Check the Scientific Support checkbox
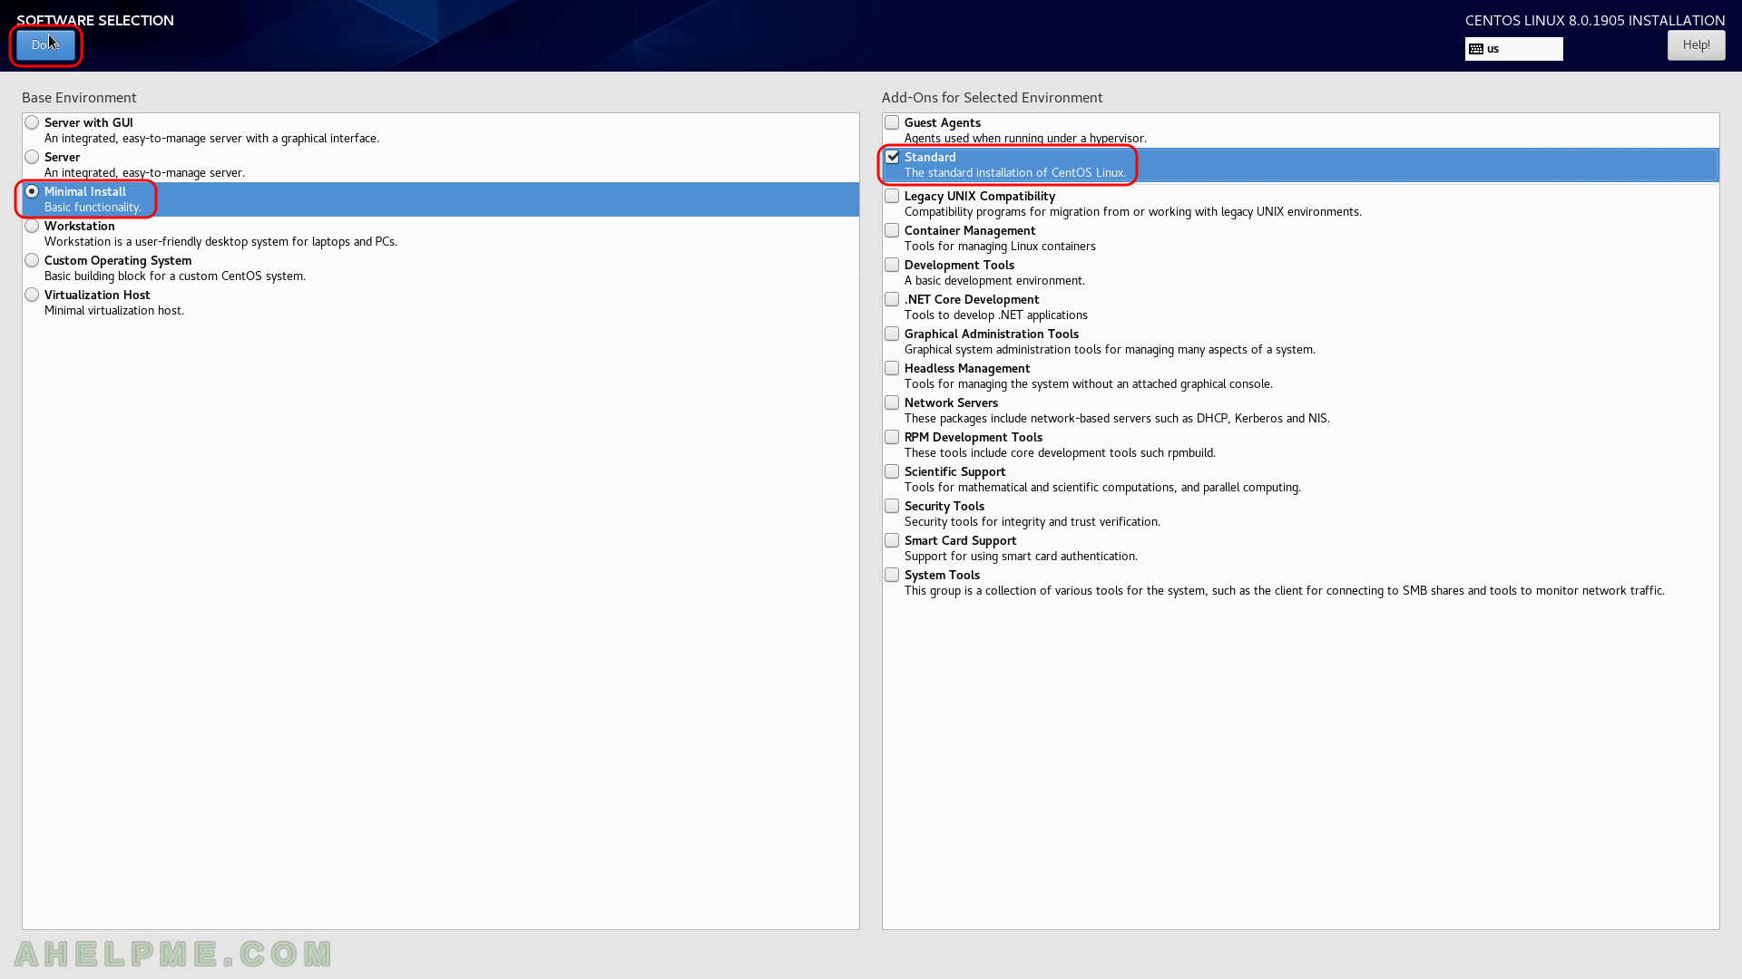The height and width of the screenshot is (979, 1742). click(x=892, y=471)
